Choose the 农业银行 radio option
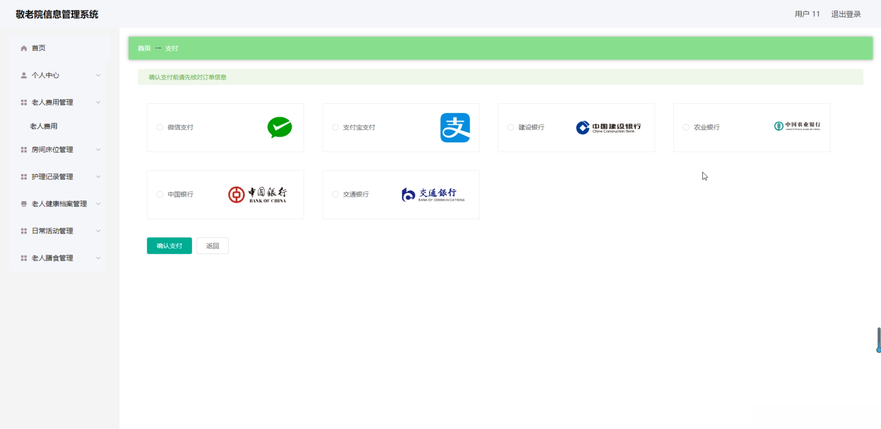This screenshot has width=881, height=429. coord(686,127)
